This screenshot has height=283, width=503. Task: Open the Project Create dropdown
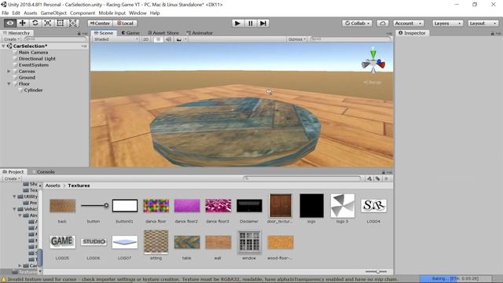(13, 178)
